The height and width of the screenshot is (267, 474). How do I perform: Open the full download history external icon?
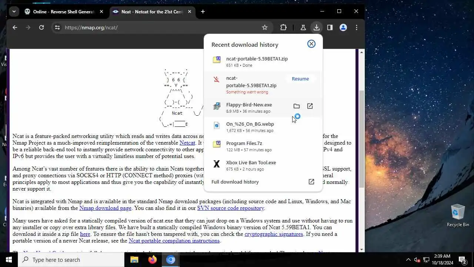(311, 182)
